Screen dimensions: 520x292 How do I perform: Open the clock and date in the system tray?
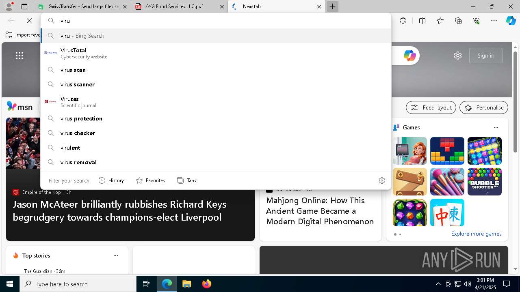(485, 284)
